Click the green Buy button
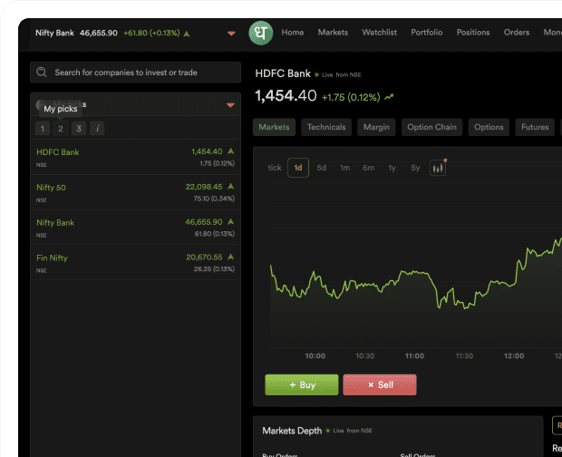The width and height of the screenshot is (562, 457). point(302,385)
